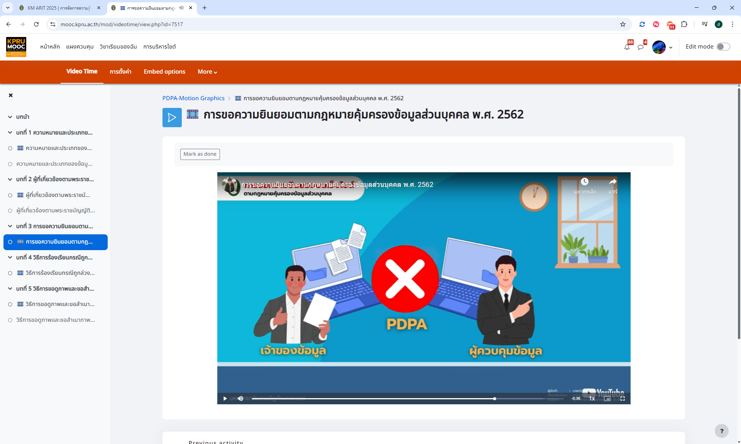Open the help question mark button
741x444 pixels.
(721, 431)
